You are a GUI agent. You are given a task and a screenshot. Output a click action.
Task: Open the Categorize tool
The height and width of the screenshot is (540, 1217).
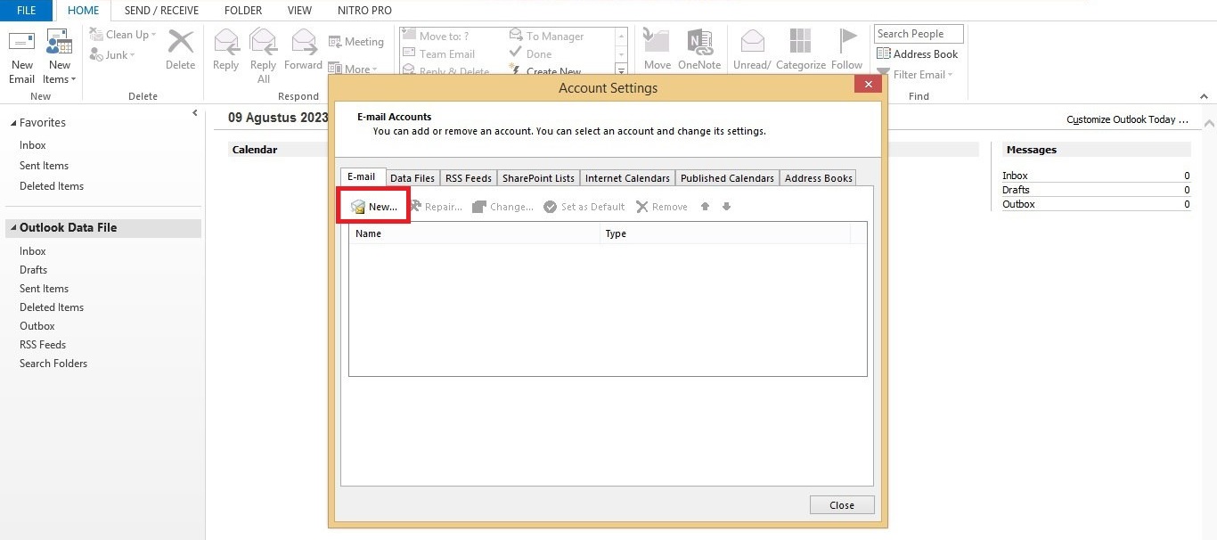point(799,48)
